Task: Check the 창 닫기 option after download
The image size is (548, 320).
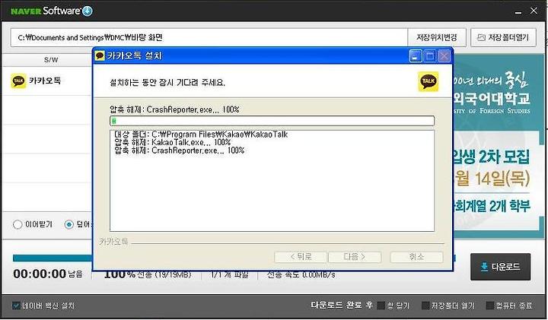Action: pyautogui.click(x=381, y=306)
